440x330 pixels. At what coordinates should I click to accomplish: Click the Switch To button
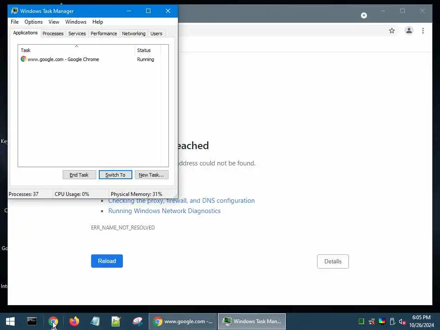click(115, 175)
